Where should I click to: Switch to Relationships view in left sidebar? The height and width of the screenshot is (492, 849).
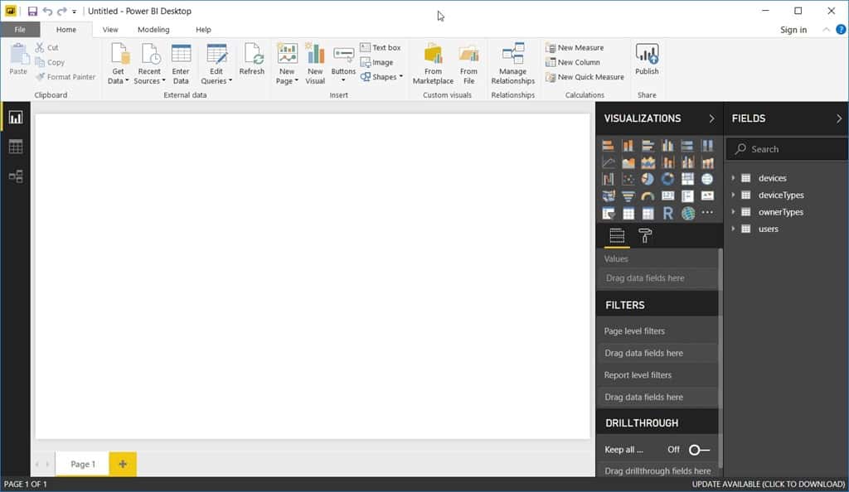[15, 176]
